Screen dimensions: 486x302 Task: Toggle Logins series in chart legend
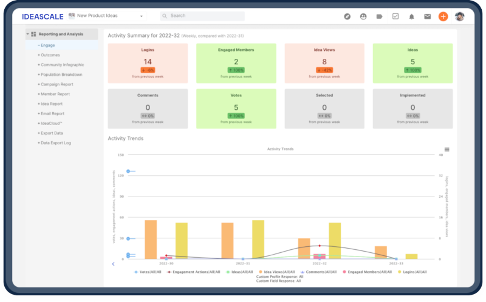coord(412,272)
